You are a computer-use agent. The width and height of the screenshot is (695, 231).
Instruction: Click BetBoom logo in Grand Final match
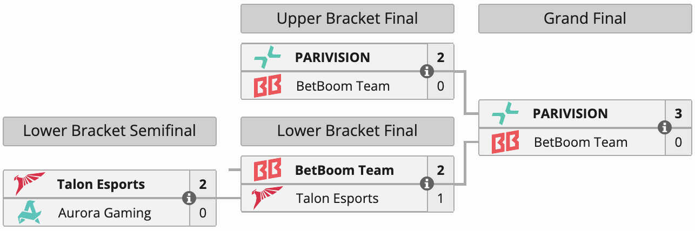pos(505,142)
